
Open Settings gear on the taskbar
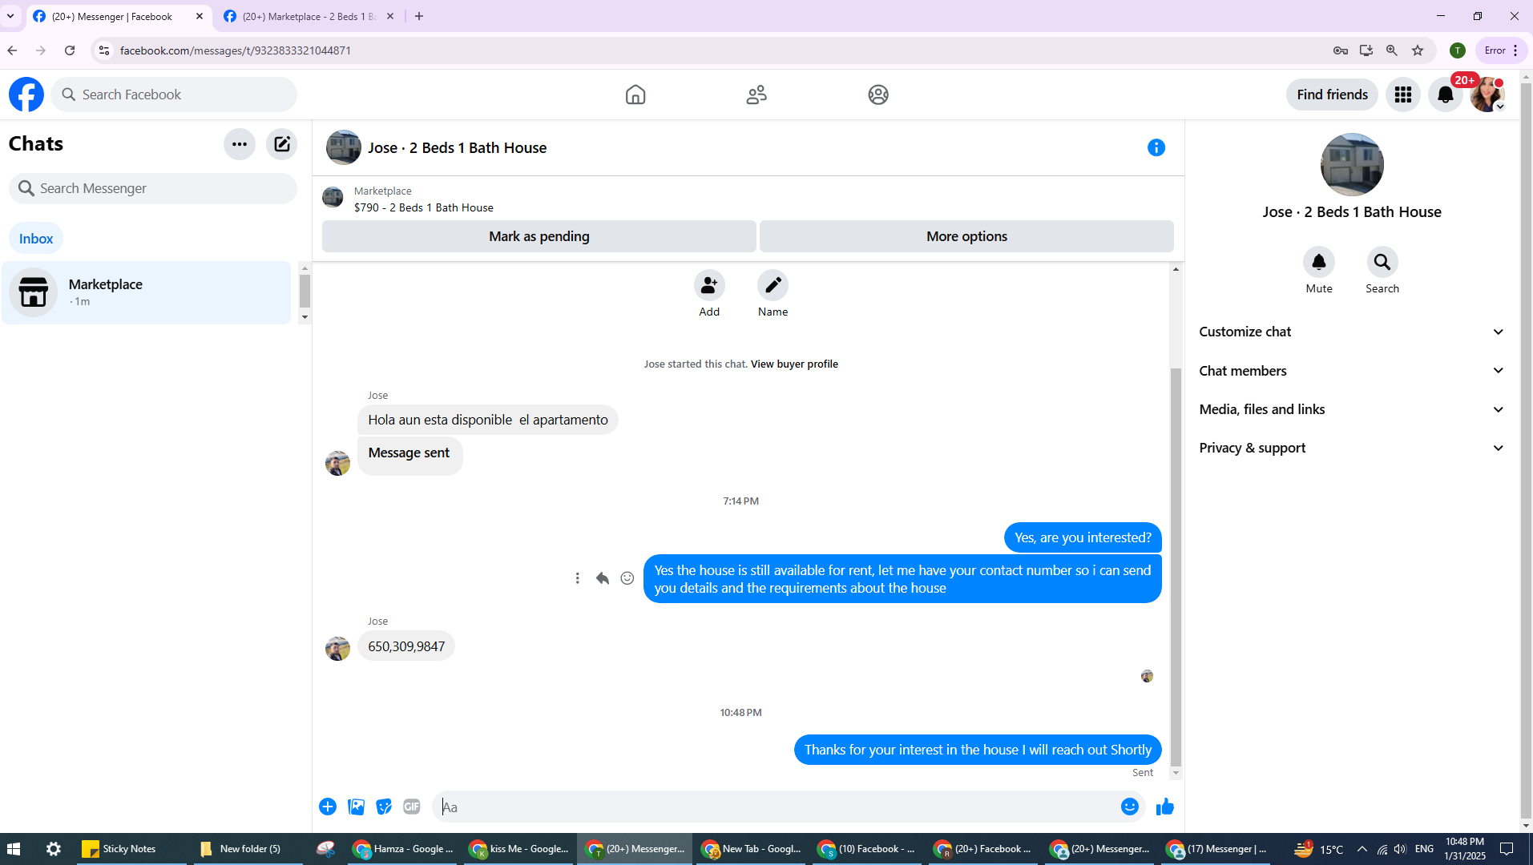tap(54, 849)
